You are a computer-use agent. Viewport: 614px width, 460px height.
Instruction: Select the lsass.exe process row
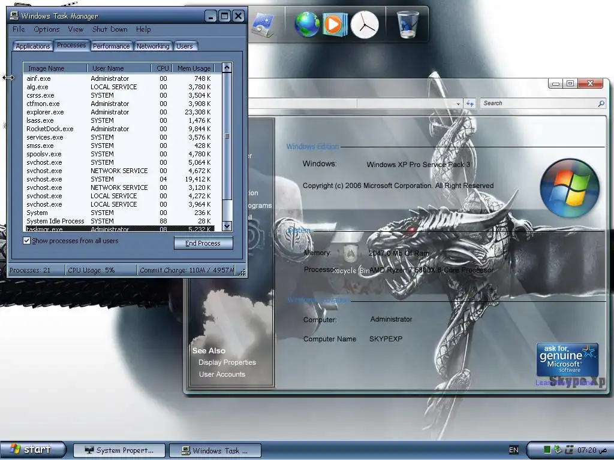pyautogui.click(x=120, y=120)
